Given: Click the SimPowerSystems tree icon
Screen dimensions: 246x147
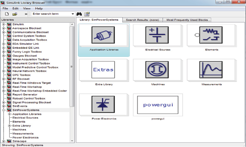Looking at the screenshot, I should click(x=9, y=110).
